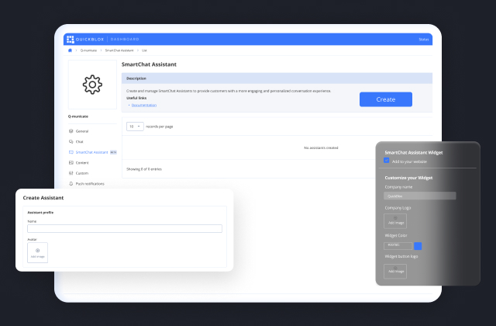Open the Documentation link
Image resolution: width=496 pixels, height=326 pixels.
[144, 106]
